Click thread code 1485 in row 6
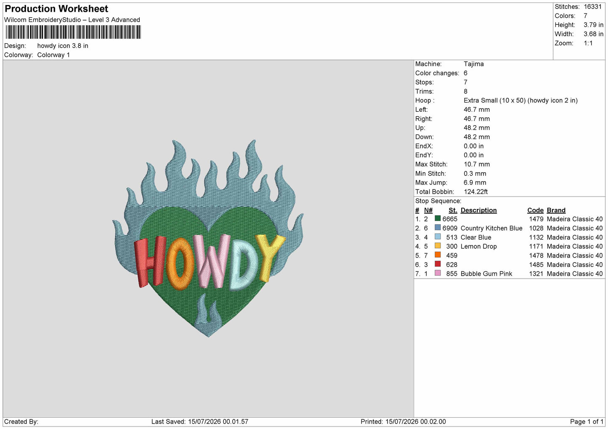 pyautogui.click(x=536, y=265)
